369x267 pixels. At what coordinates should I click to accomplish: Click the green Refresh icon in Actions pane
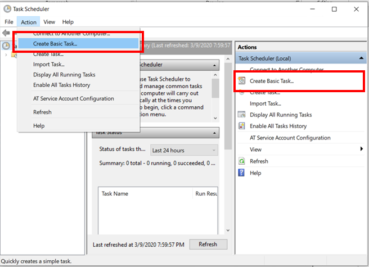pos(241,161)
